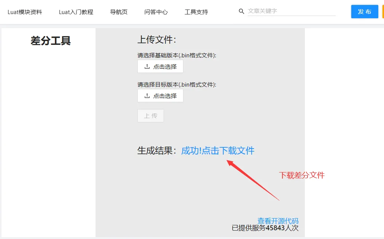Click the disabled 上传 button
The height and width of the screenshot is (239, 384).
tap(151, 116)
